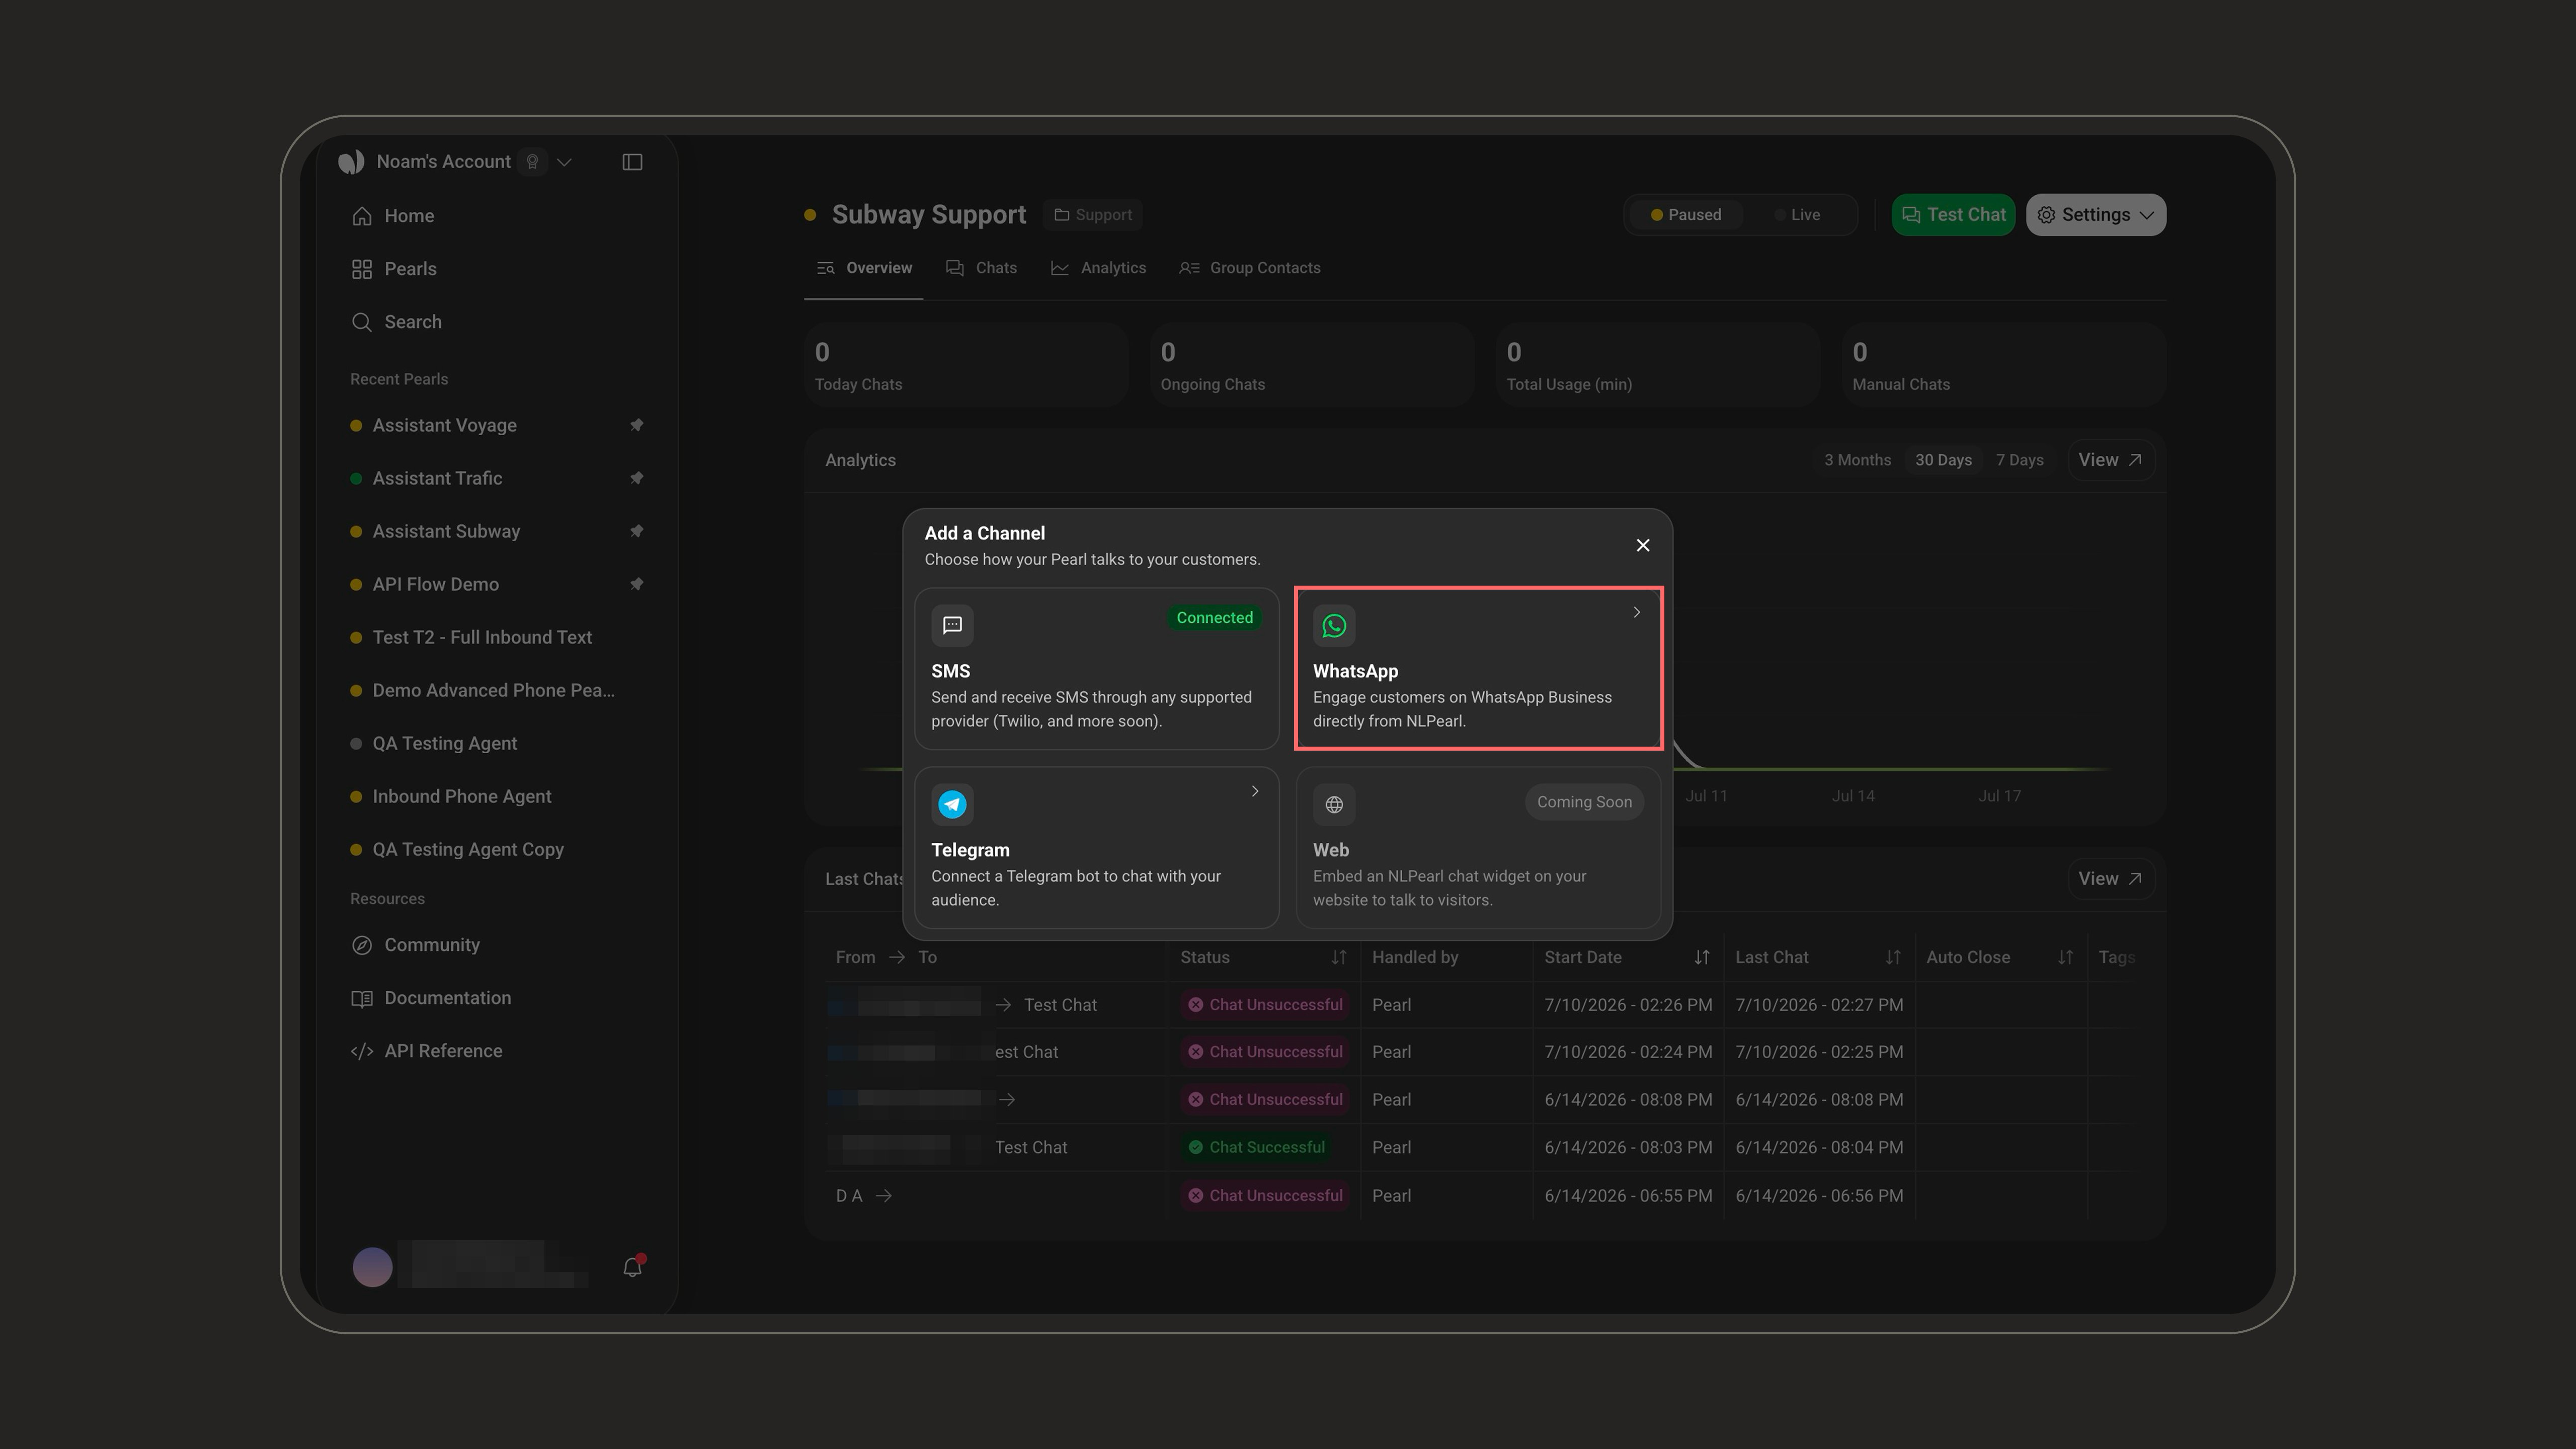Open the D A chat row

tap(1480, 1196)
